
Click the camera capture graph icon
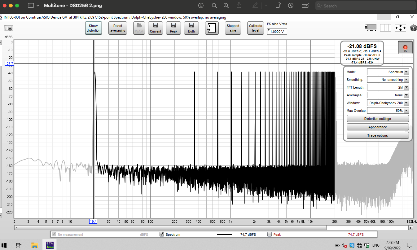coord(9,28)
